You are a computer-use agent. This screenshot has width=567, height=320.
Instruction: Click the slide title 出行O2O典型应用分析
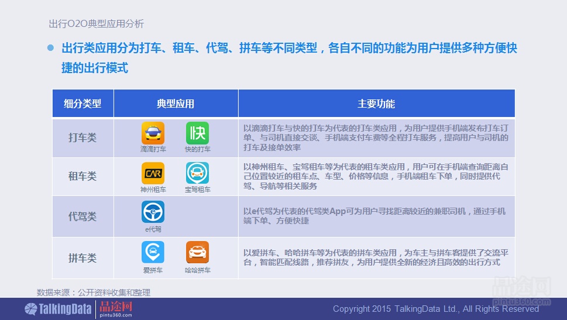[x=96, y=24]
